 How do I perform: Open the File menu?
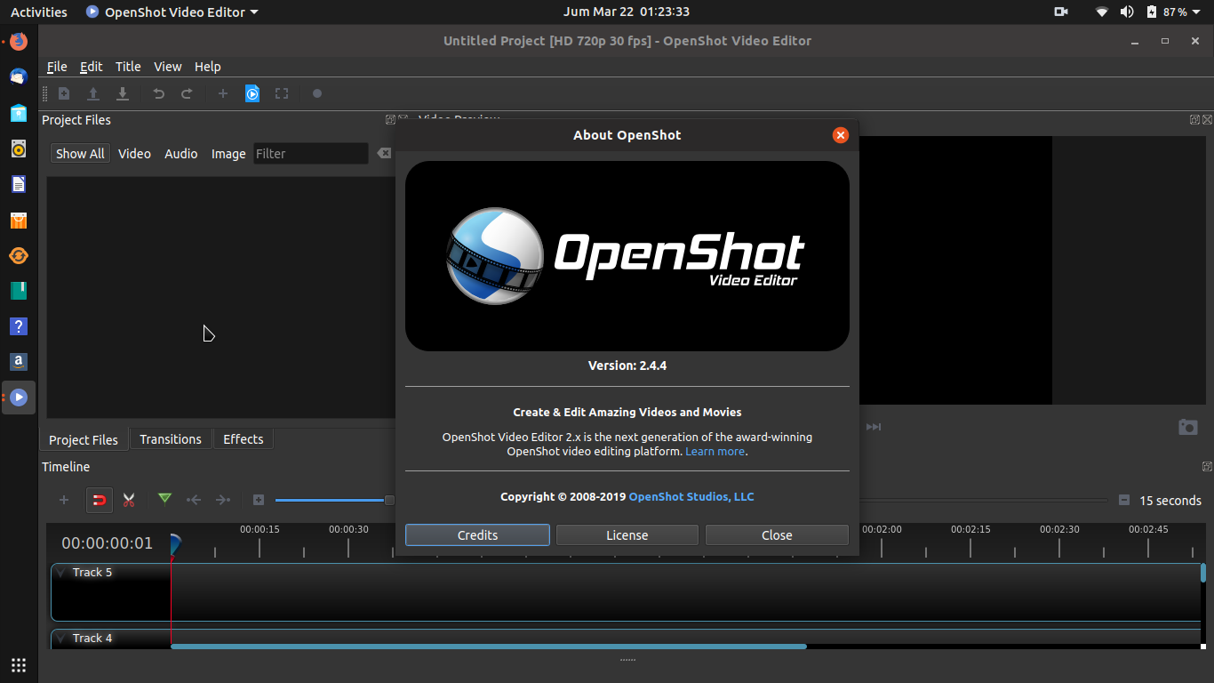(57, 67)
